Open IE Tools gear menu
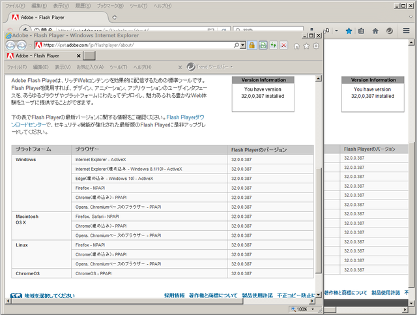This screenshot has width=417, height=315. 316,46
